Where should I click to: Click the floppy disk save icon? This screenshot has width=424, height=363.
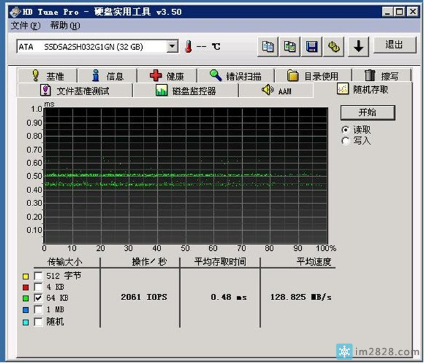point(312,47)
